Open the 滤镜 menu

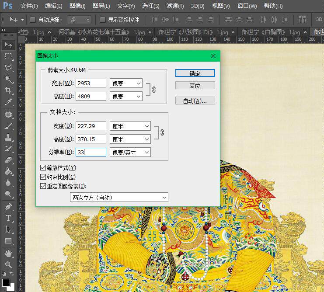point(175,6)
